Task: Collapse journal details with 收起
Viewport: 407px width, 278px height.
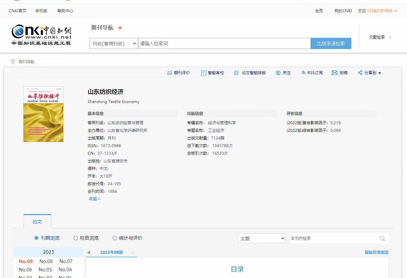Action: (95, 199)
